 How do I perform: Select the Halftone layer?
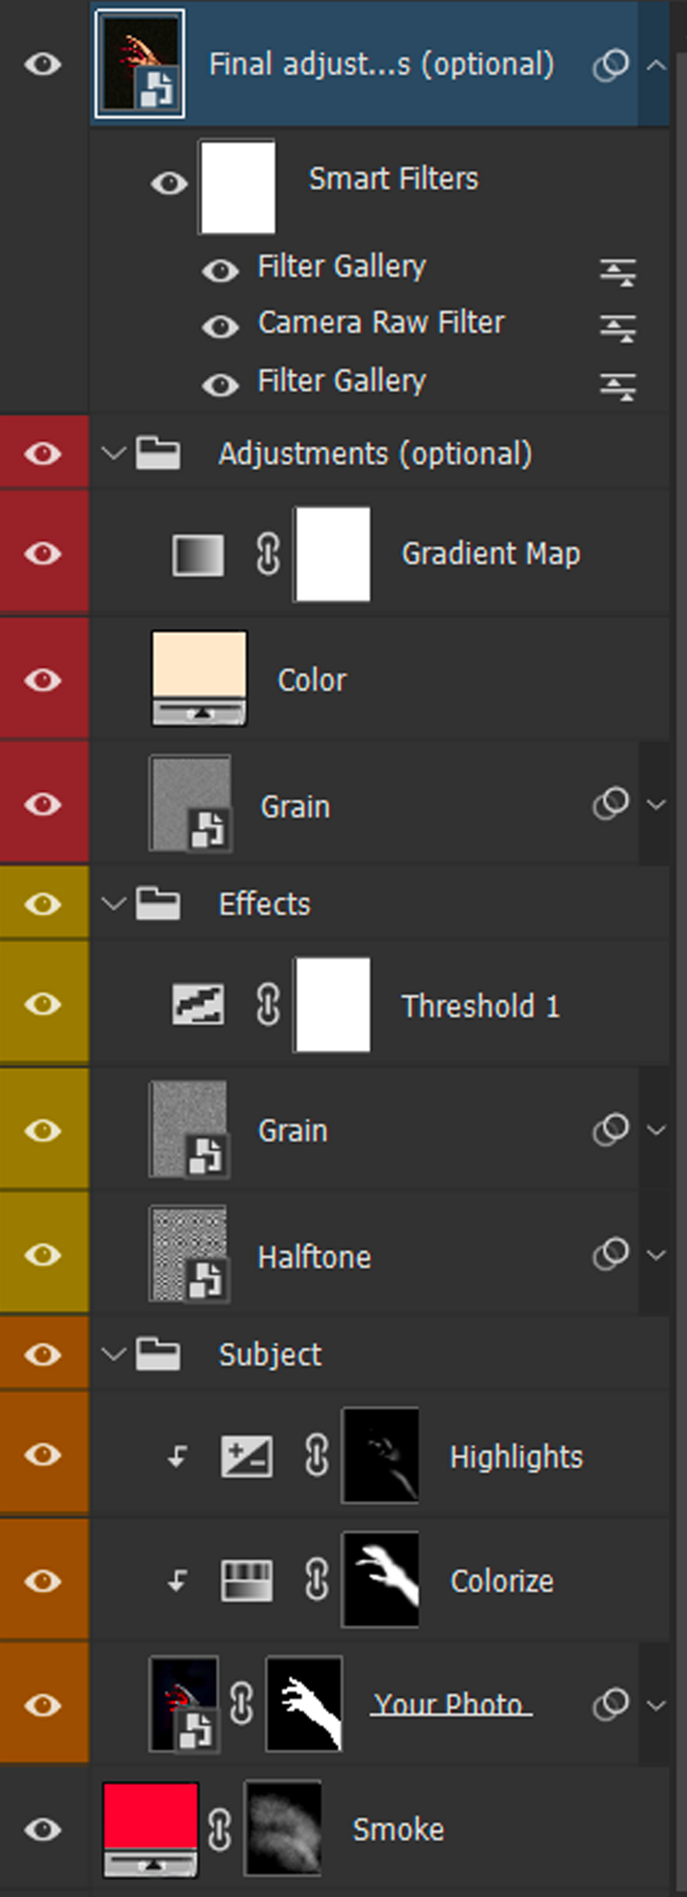[x=314, y=1257]
